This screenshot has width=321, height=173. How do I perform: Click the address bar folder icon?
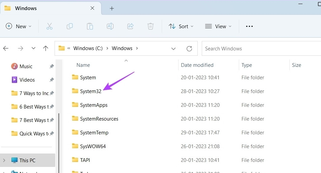pyautogui.click(x=61, y=48)
